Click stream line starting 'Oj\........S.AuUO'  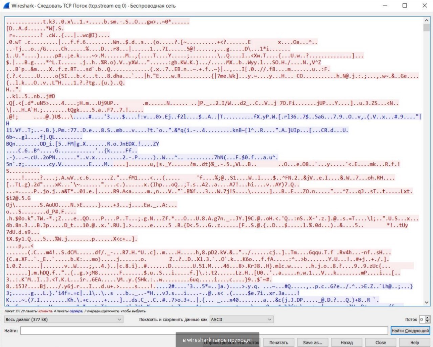point(91,205)
